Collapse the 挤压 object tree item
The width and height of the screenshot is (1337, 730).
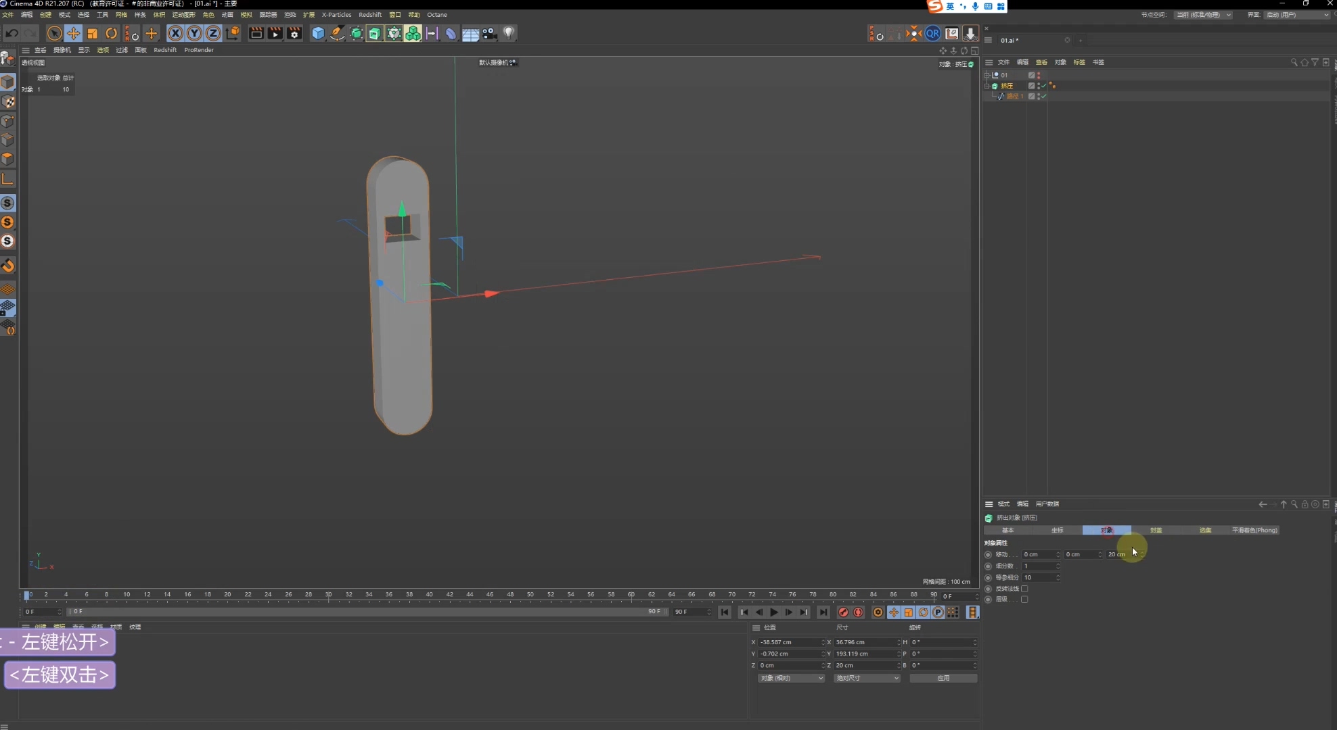click(x=987, y=86)
